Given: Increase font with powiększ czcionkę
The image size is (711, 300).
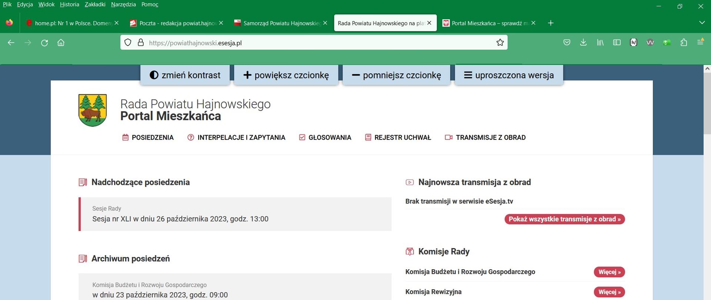Looking at the screenshot, I should pyautogui.click(x=286, y=75).
